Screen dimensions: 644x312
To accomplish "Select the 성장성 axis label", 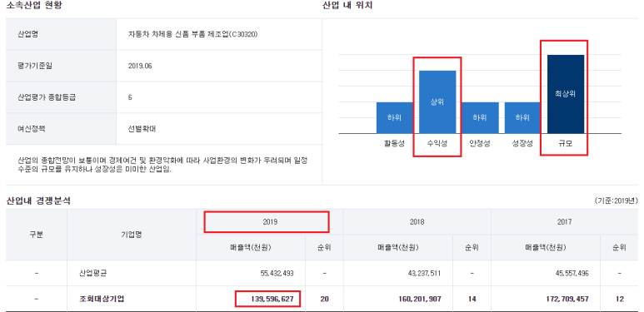I will [522, 144].
